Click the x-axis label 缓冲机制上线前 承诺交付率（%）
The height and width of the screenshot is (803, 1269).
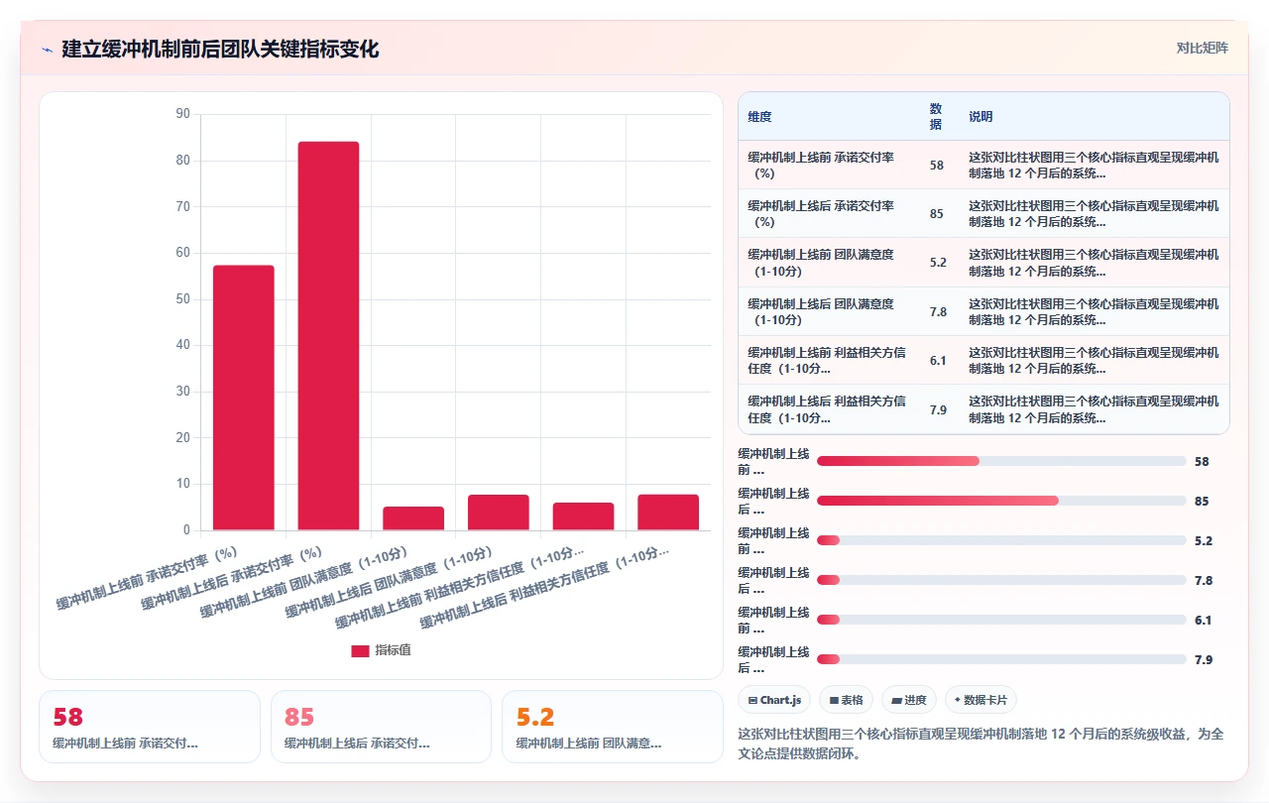coord(147,577)
